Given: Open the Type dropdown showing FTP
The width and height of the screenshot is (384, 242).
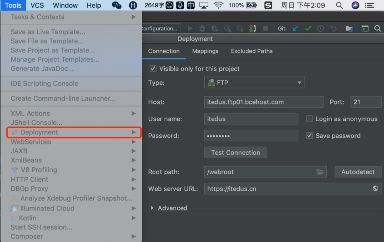Looking at the screenshot, I should 255,83.
